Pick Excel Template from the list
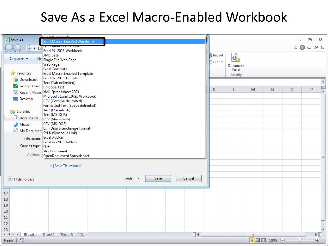 click(x=124, y=69)
